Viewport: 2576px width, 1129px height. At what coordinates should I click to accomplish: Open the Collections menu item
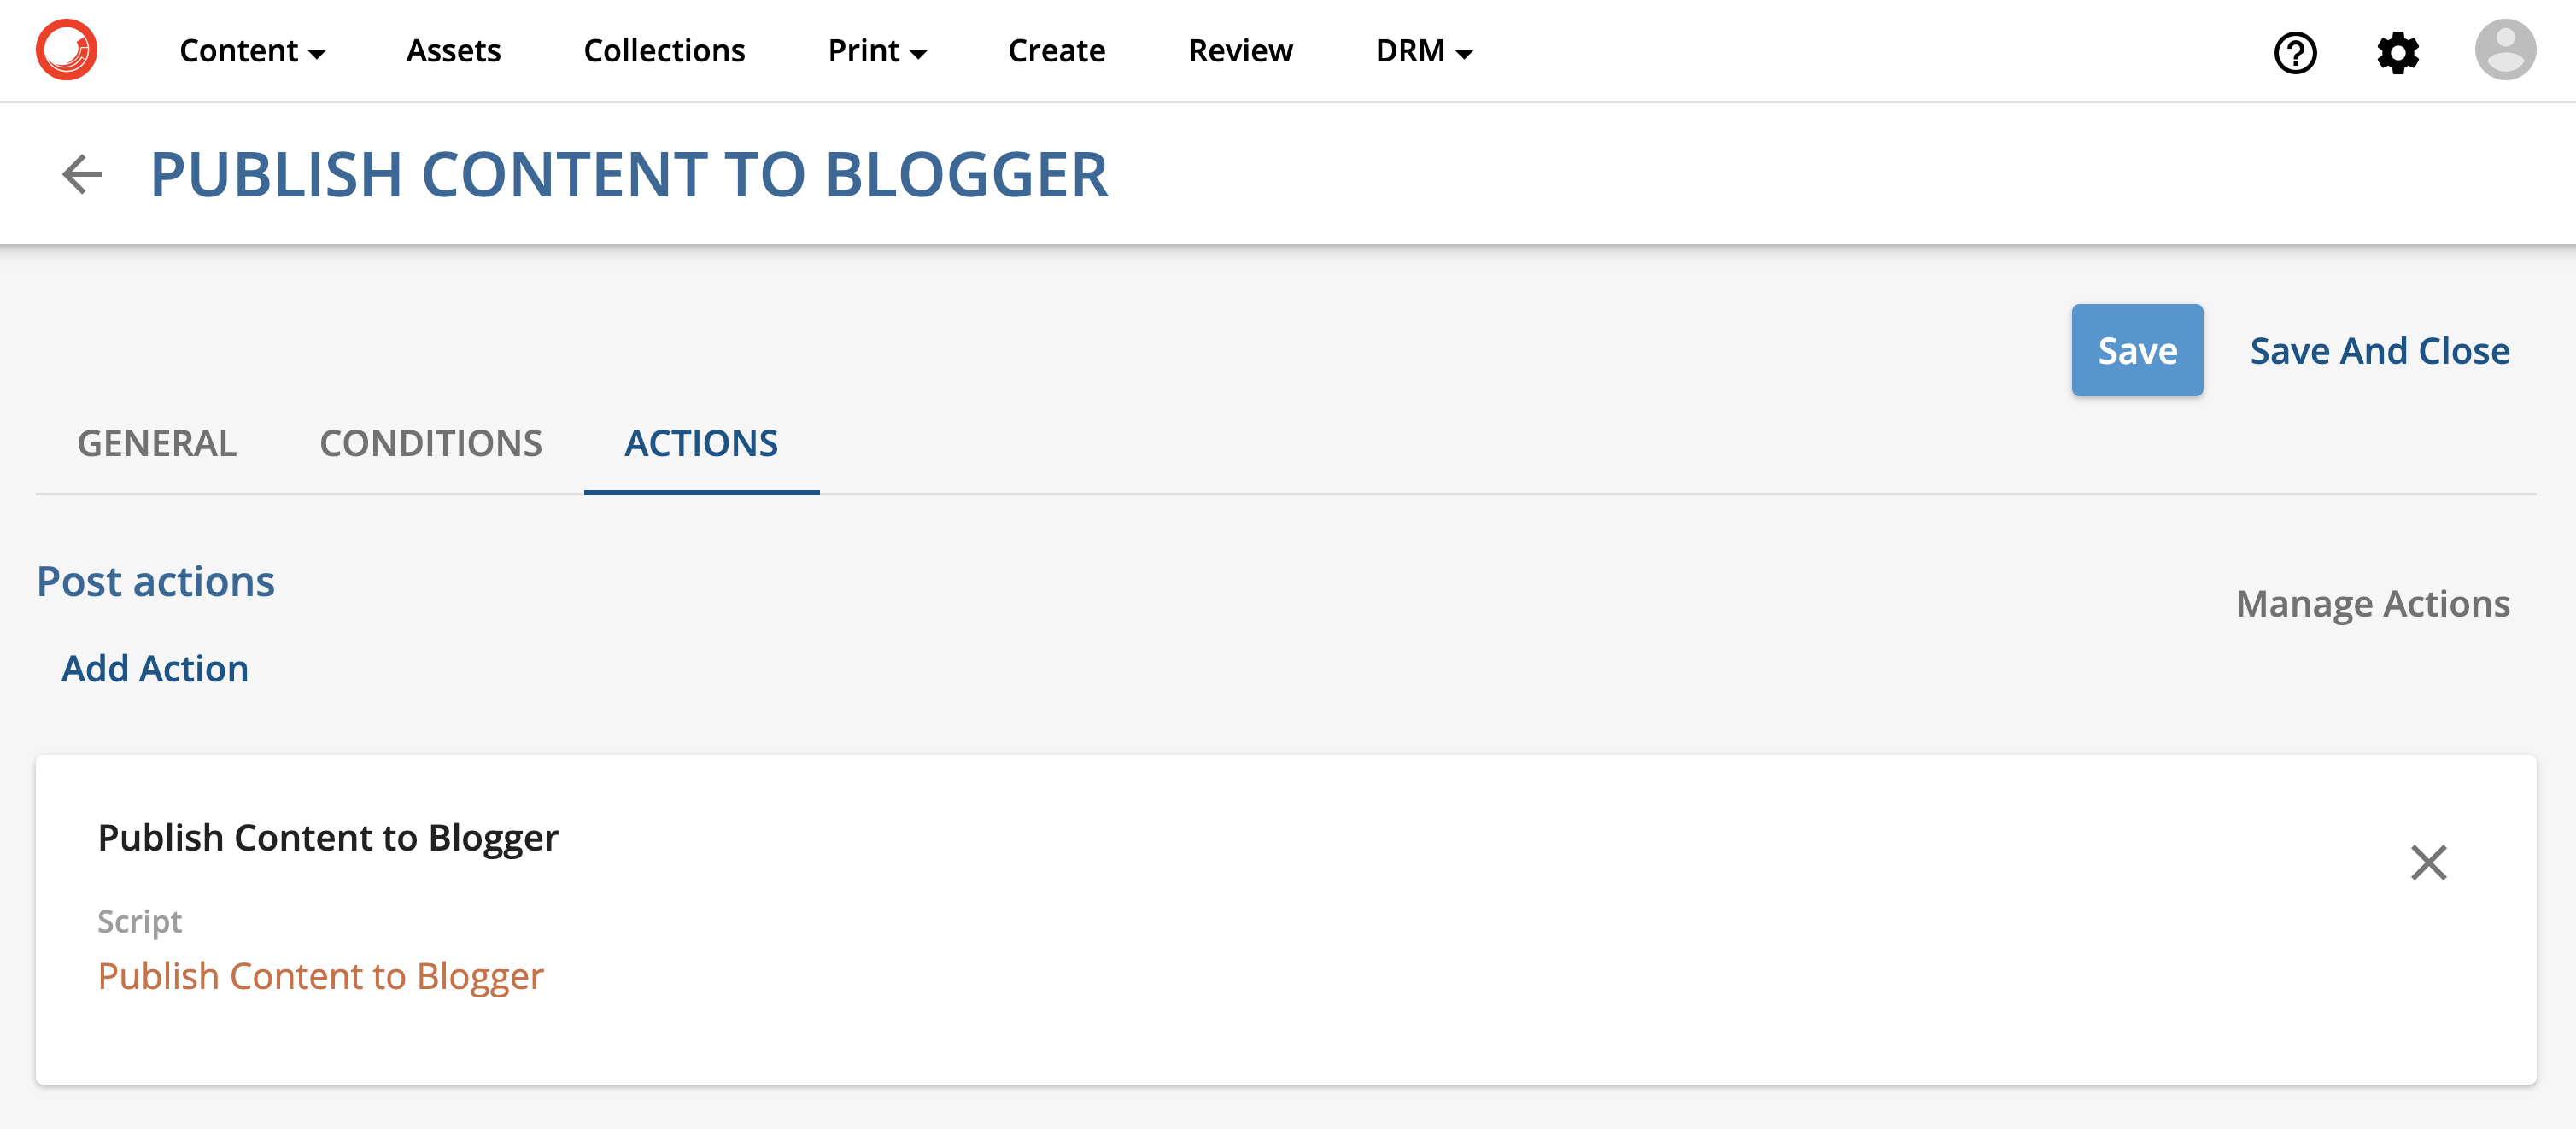(x=664, y=51)
